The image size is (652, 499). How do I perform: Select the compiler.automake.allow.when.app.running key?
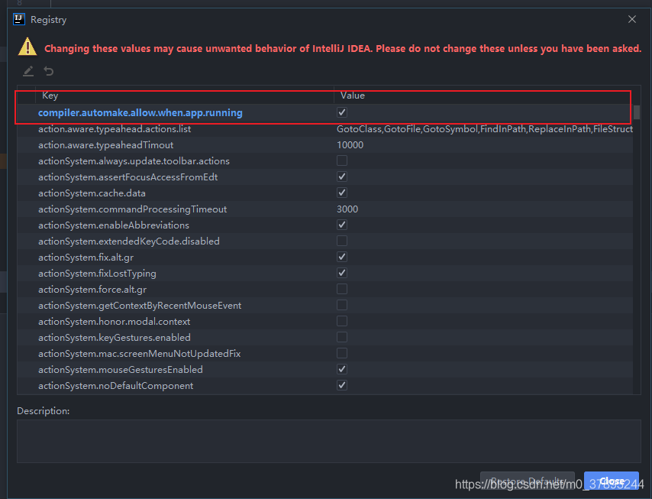click(x=140, y=113)
